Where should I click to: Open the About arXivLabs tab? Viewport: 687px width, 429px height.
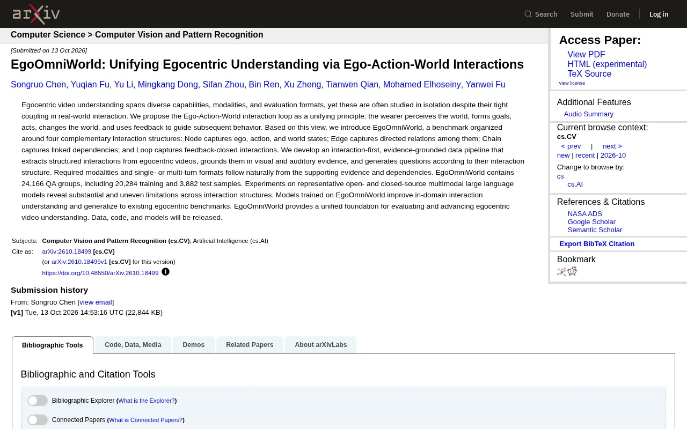point(321,345)
